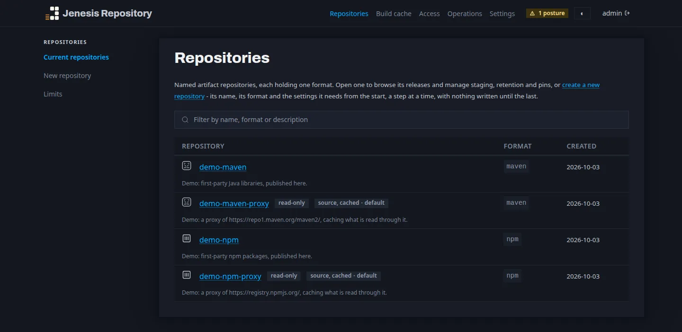Click the demo-maven-proxy repository format icon
The height and width of the screenshot is (332, 682).
187,202
